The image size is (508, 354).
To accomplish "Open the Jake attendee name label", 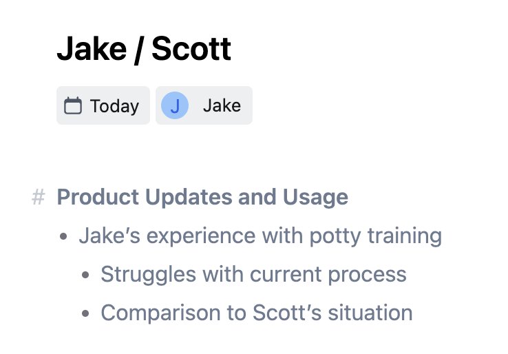I will pyautogui.click(x=222, y=105).
